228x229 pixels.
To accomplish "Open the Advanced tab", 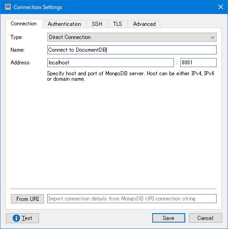I will click(x=144, y=24).
